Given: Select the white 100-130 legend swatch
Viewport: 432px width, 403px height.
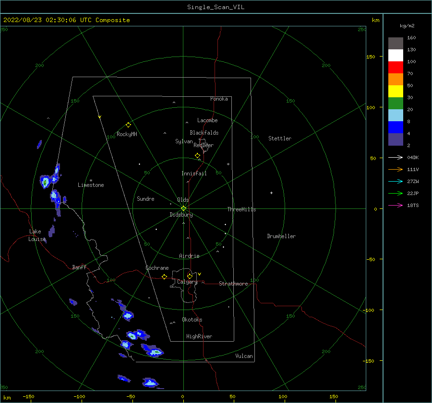Looking at the screenshot, I should (396, 56).
